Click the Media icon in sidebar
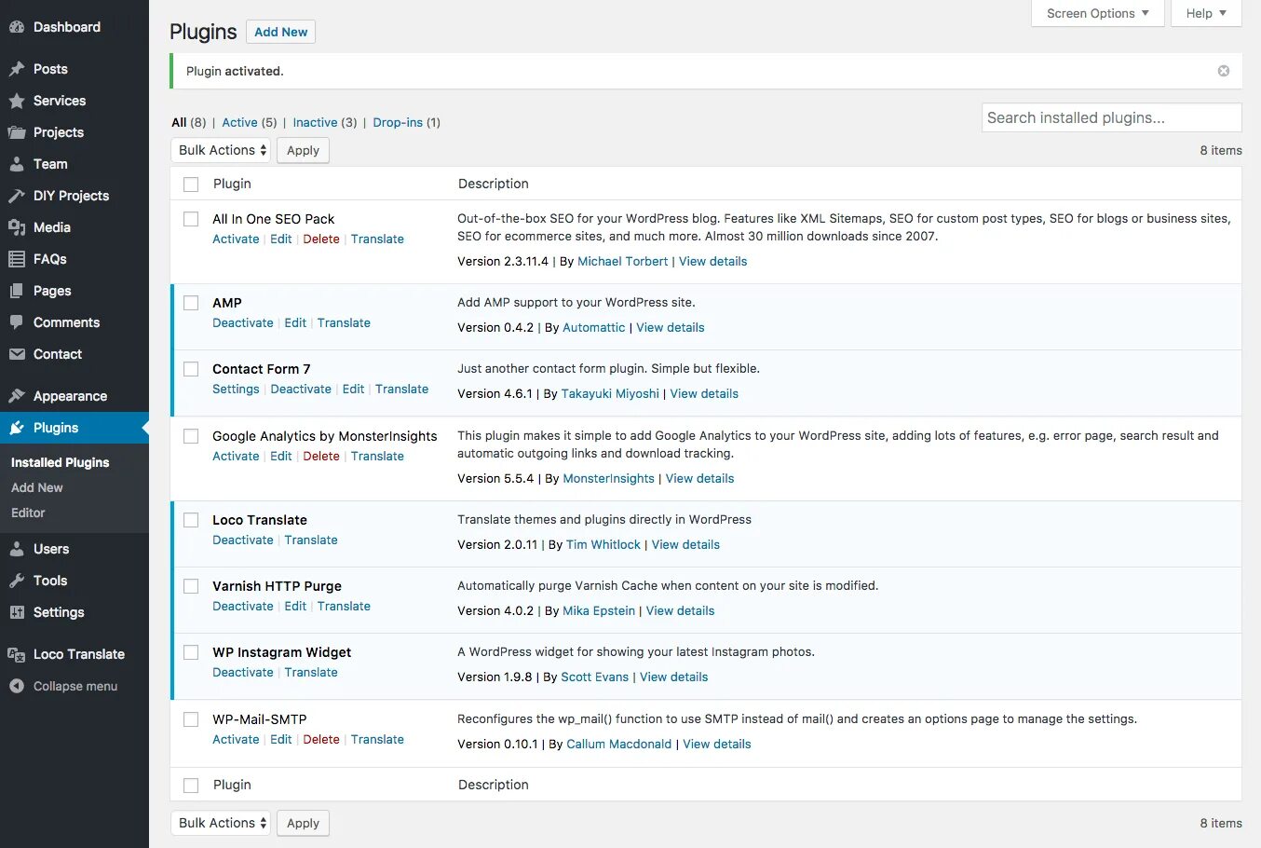The image size is (1261, 848). click(17, 227)
